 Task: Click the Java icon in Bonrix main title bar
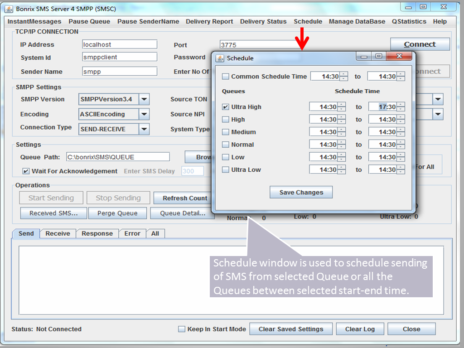[9, 9]
